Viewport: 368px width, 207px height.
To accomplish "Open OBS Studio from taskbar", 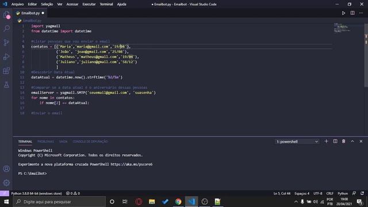I will click(205, 202).
